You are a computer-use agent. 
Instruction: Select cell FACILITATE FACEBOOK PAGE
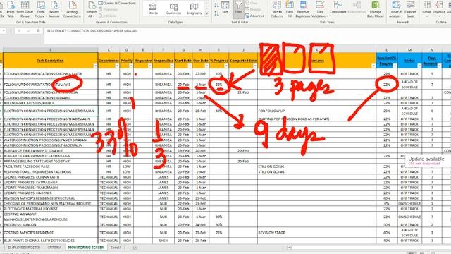coord(51,167)
